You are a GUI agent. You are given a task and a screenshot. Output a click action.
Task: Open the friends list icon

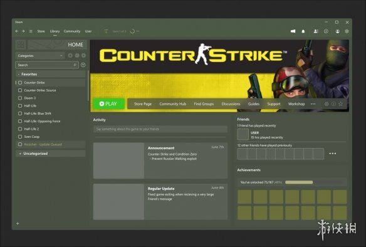pos(316,31)
